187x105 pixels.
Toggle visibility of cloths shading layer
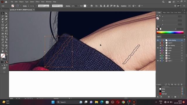click(158, 40)
